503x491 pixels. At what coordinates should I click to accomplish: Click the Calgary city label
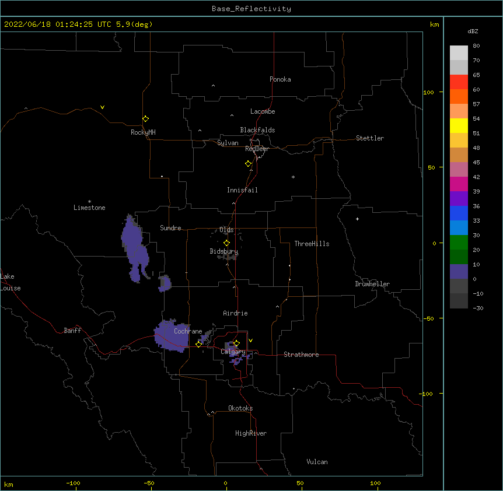click(233, 352)
